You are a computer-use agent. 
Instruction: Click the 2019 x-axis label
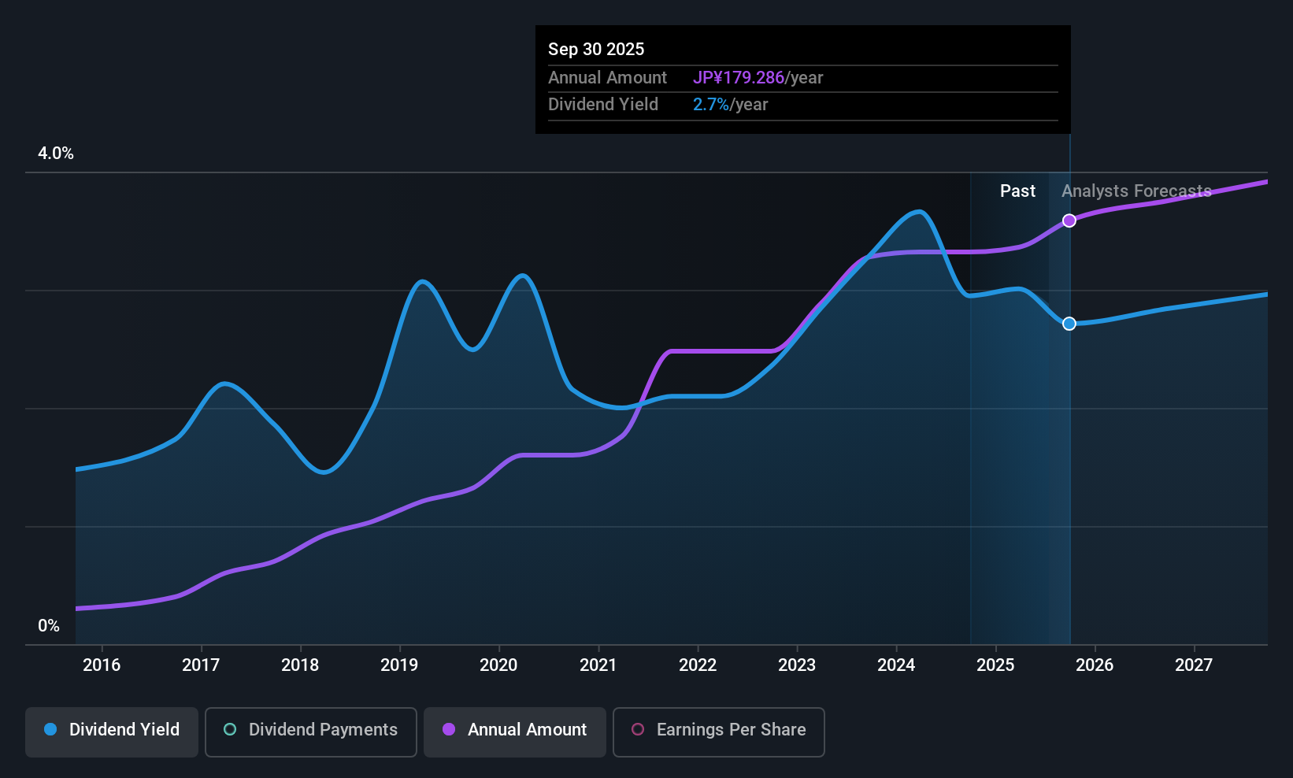[x=399, y=665]
